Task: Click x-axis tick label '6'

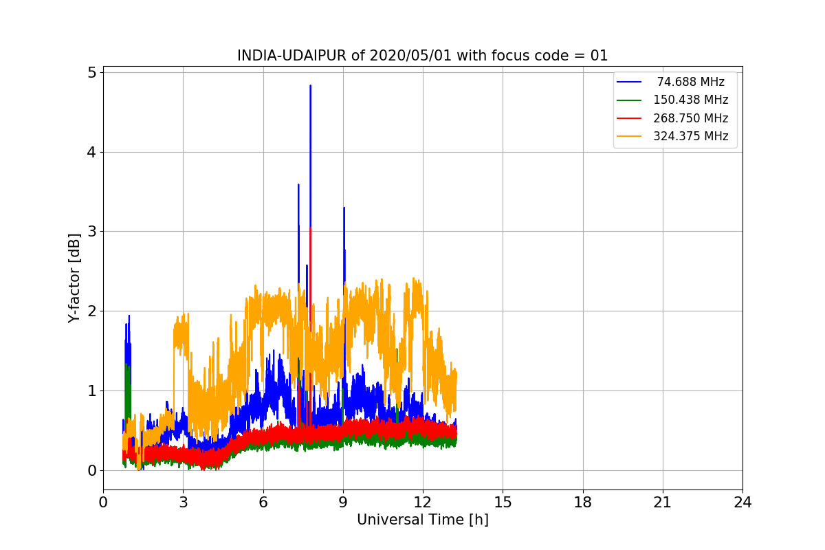Action: click(263, 503)
